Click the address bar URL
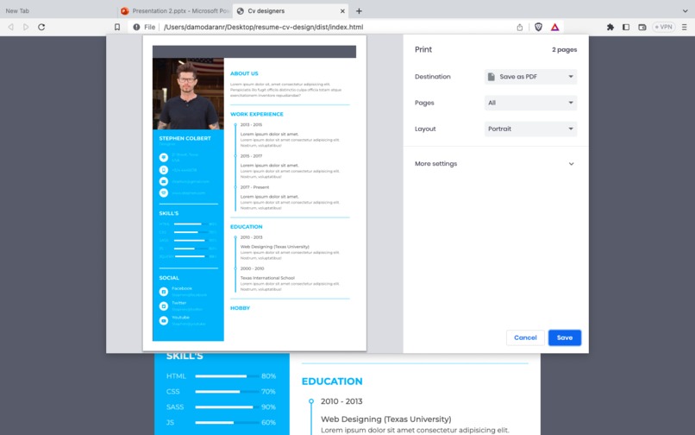 263,27
